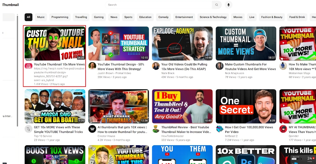Screen dimensions: 316x164
Task: Filter by News category
Action: (114, 17)
